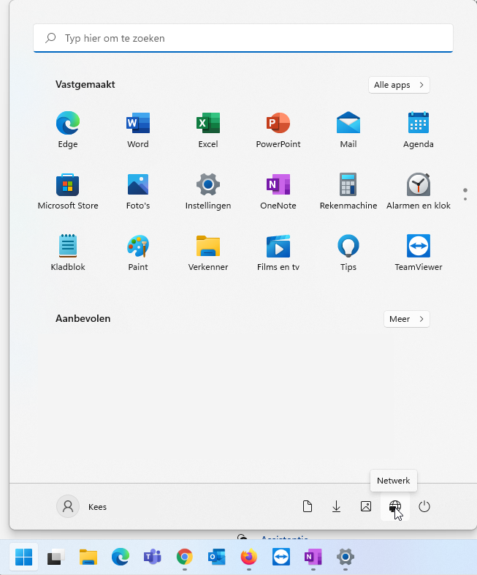Viewport: 477px width, 575px height.
Task: Open the Tips app
Action: point(348,253)
